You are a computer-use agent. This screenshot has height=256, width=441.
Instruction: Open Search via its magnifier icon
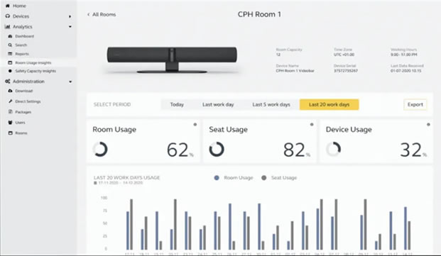pyautogui.click(x=10, y=45)
